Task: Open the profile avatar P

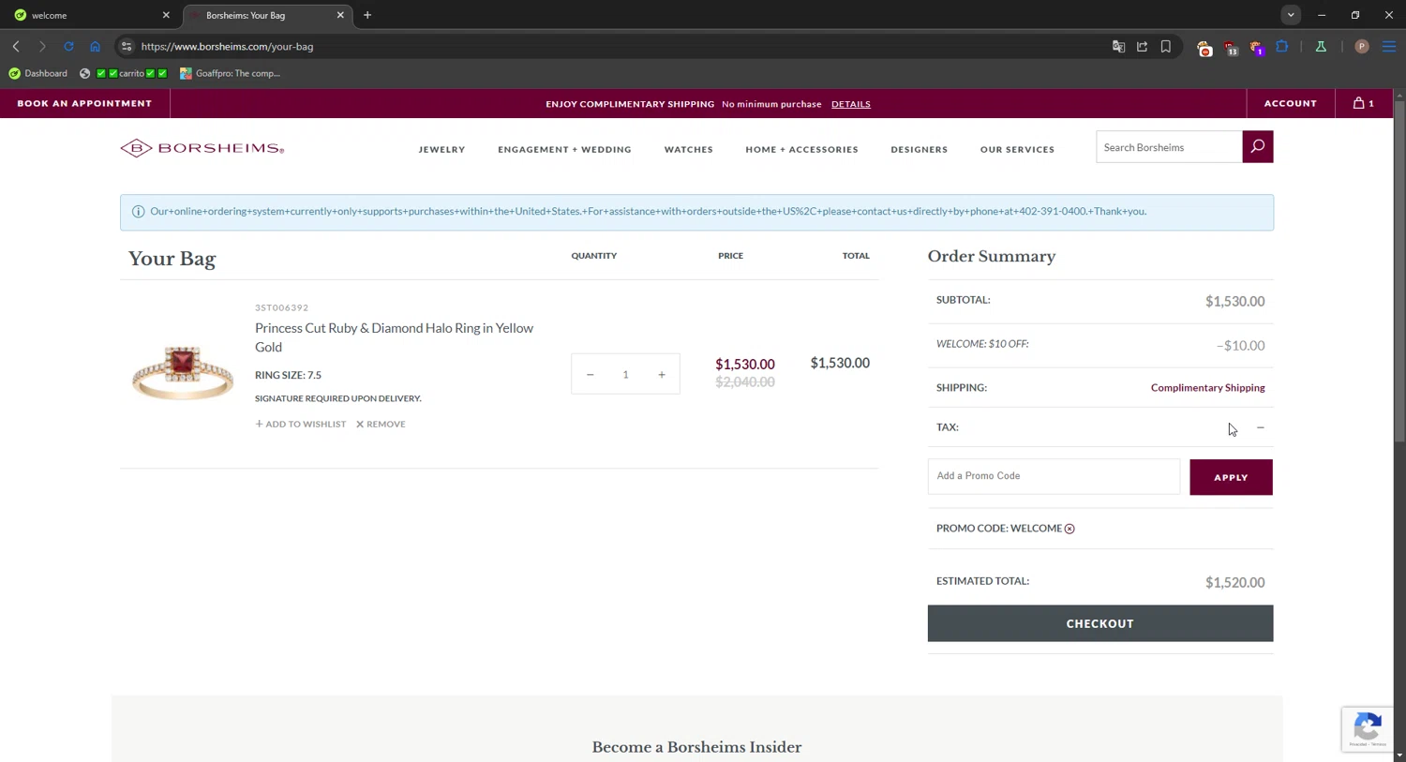Action: click(x=1362, y=46)
